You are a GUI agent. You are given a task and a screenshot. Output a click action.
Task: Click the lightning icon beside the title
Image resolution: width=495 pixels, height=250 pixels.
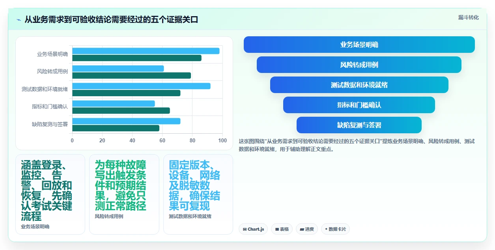pyautogui.click(x=19, y=20)
